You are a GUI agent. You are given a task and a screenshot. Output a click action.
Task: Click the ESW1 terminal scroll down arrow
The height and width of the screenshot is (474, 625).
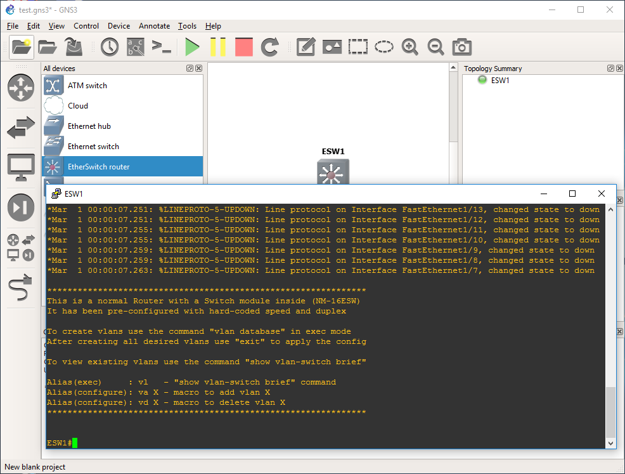tap(610, 444)
